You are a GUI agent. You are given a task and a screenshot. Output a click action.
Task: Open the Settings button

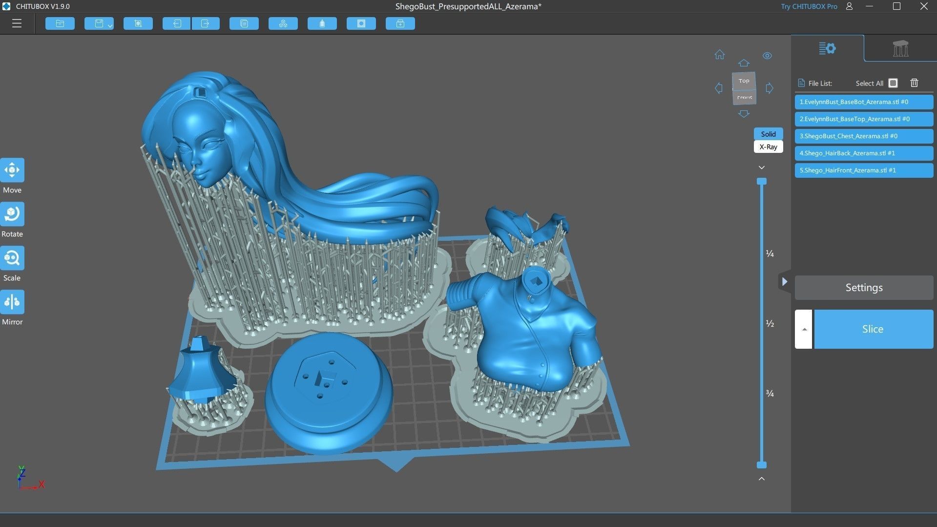click(864, 288)
